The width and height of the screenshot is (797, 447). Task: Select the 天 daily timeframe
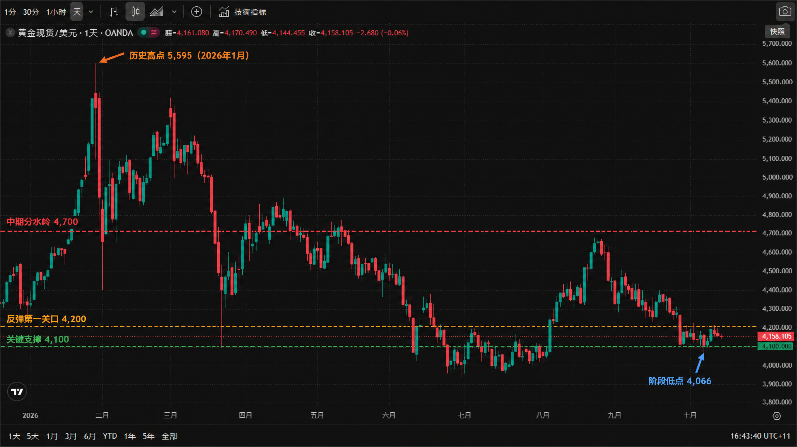77,12
